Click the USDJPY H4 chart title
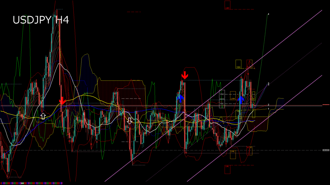The image size is (330, 185). tap(41, 20)
